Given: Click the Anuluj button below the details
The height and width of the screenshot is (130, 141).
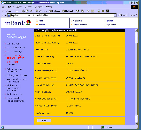Looking at the screenshot, I should 44,120.
